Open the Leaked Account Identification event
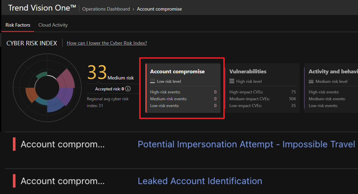 tap(200, 181)
